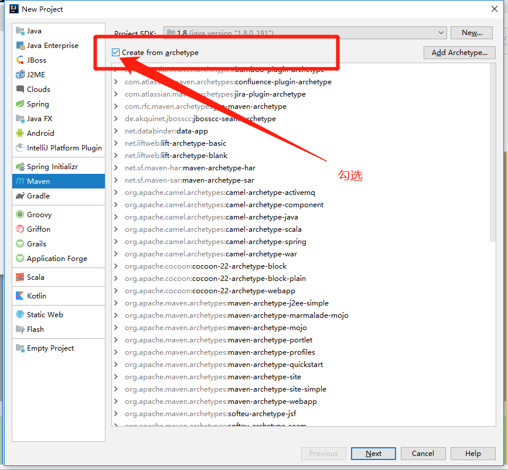Click the Grails icon
Screen dimensions: 508x470
[20, 243]
